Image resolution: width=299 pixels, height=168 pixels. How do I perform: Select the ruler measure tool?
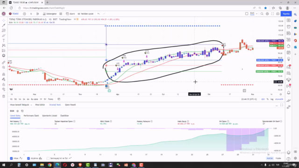[x=4, y=62]
